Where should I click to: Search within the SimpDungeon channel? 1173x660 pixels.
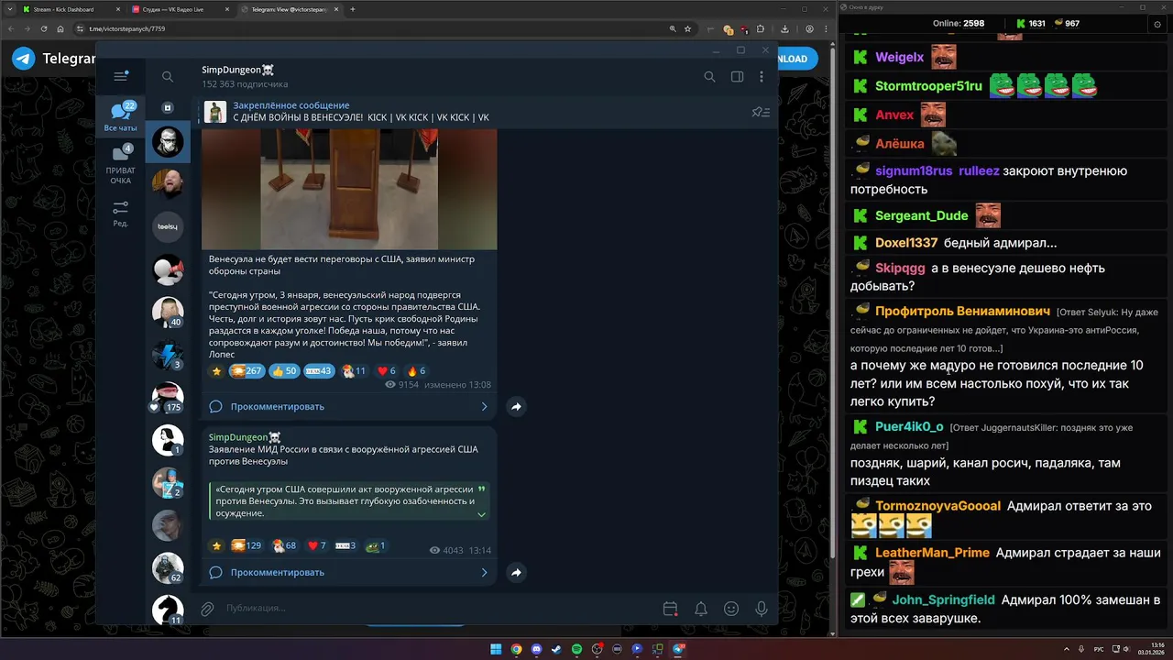(x=709, y=77)
